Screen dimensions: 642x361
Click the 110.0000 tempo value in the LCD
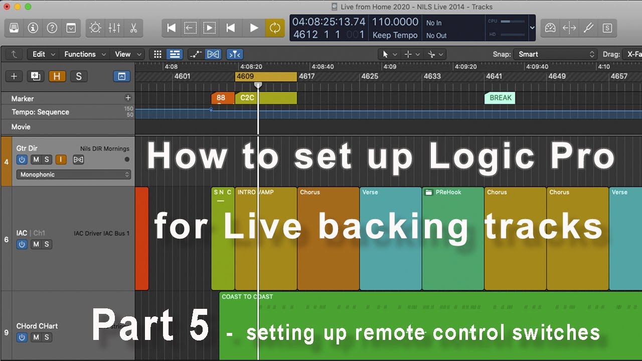[395, 22]
